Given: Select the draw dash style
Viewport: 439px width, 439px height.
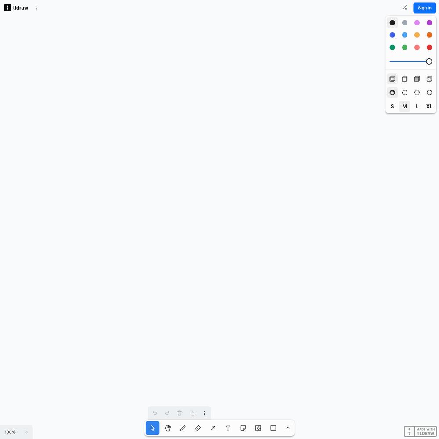Looking at the screenshot, I should click(392, 93).
